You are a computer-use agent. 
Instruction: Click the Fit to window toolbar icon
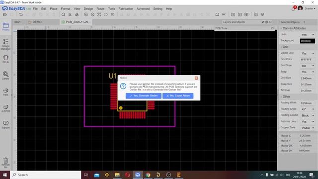[99, 14]
